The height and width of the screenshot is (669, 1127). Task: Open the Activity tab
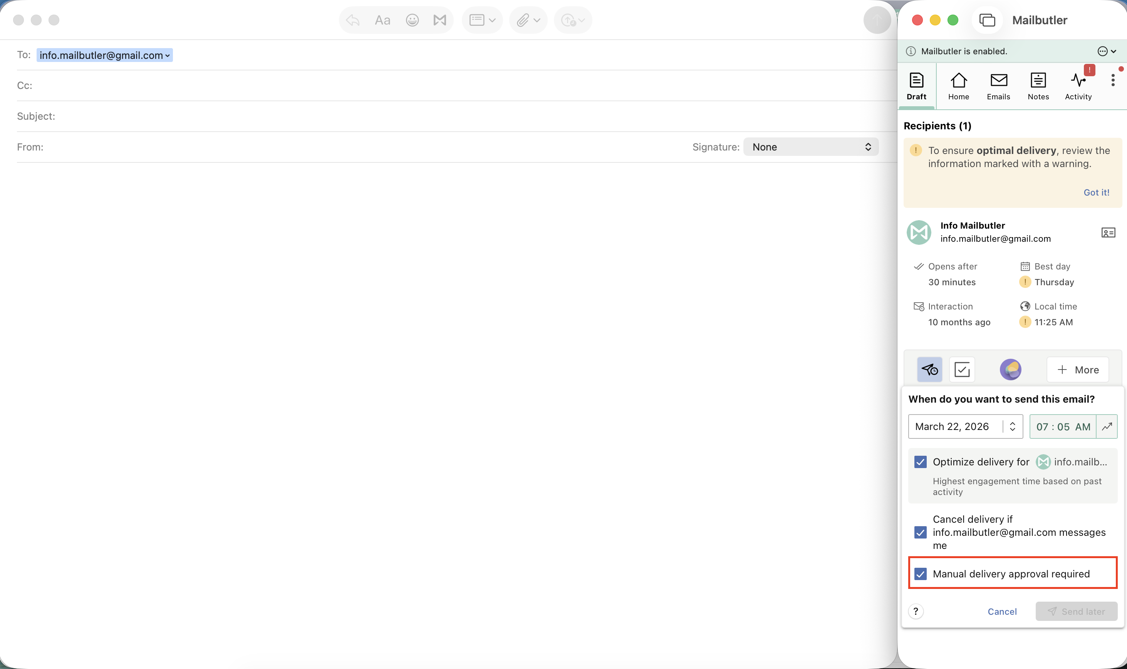(1078, 86)
